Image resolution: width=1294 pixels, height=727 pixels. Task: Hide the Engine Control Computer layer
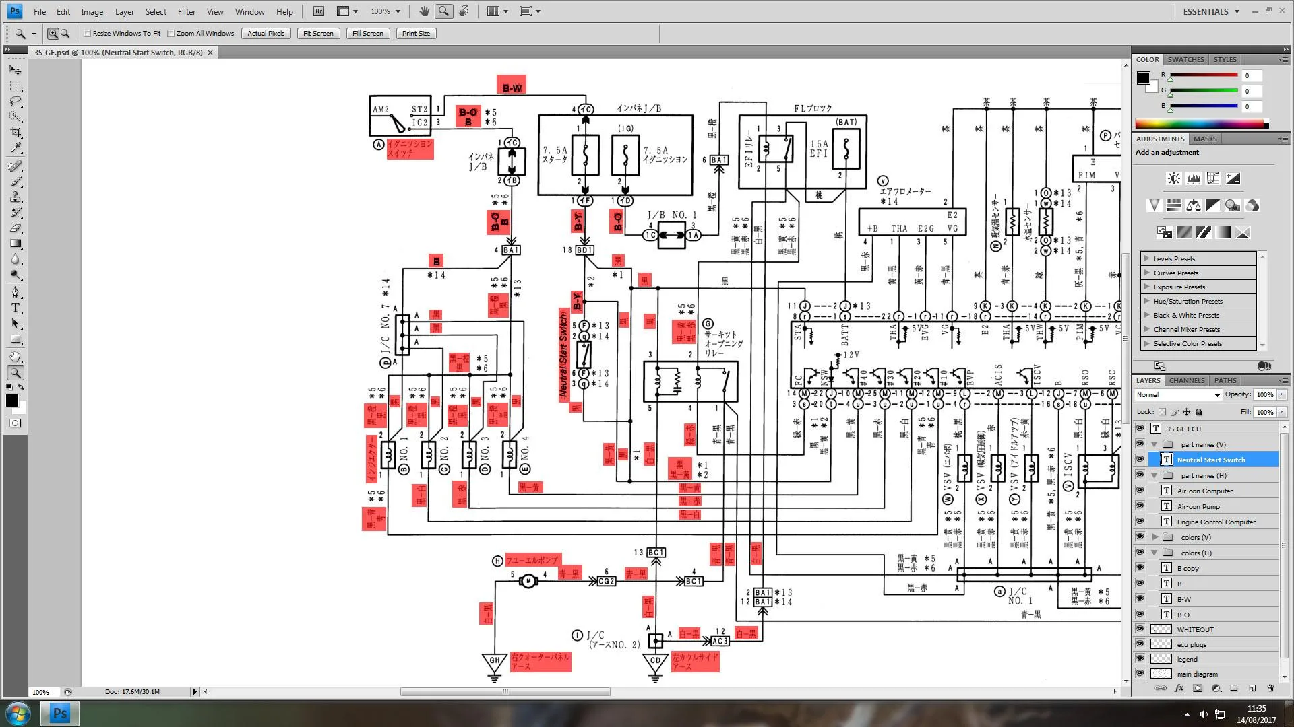[x=1140, y=522]
